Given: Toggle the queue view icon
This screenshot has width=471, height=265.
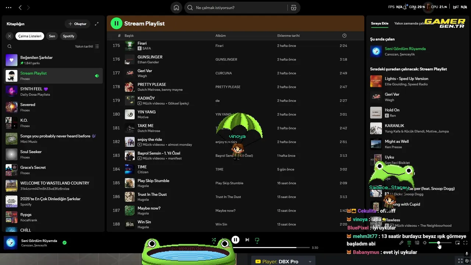Looking at the screenshot, I should (x=409, y=243).
